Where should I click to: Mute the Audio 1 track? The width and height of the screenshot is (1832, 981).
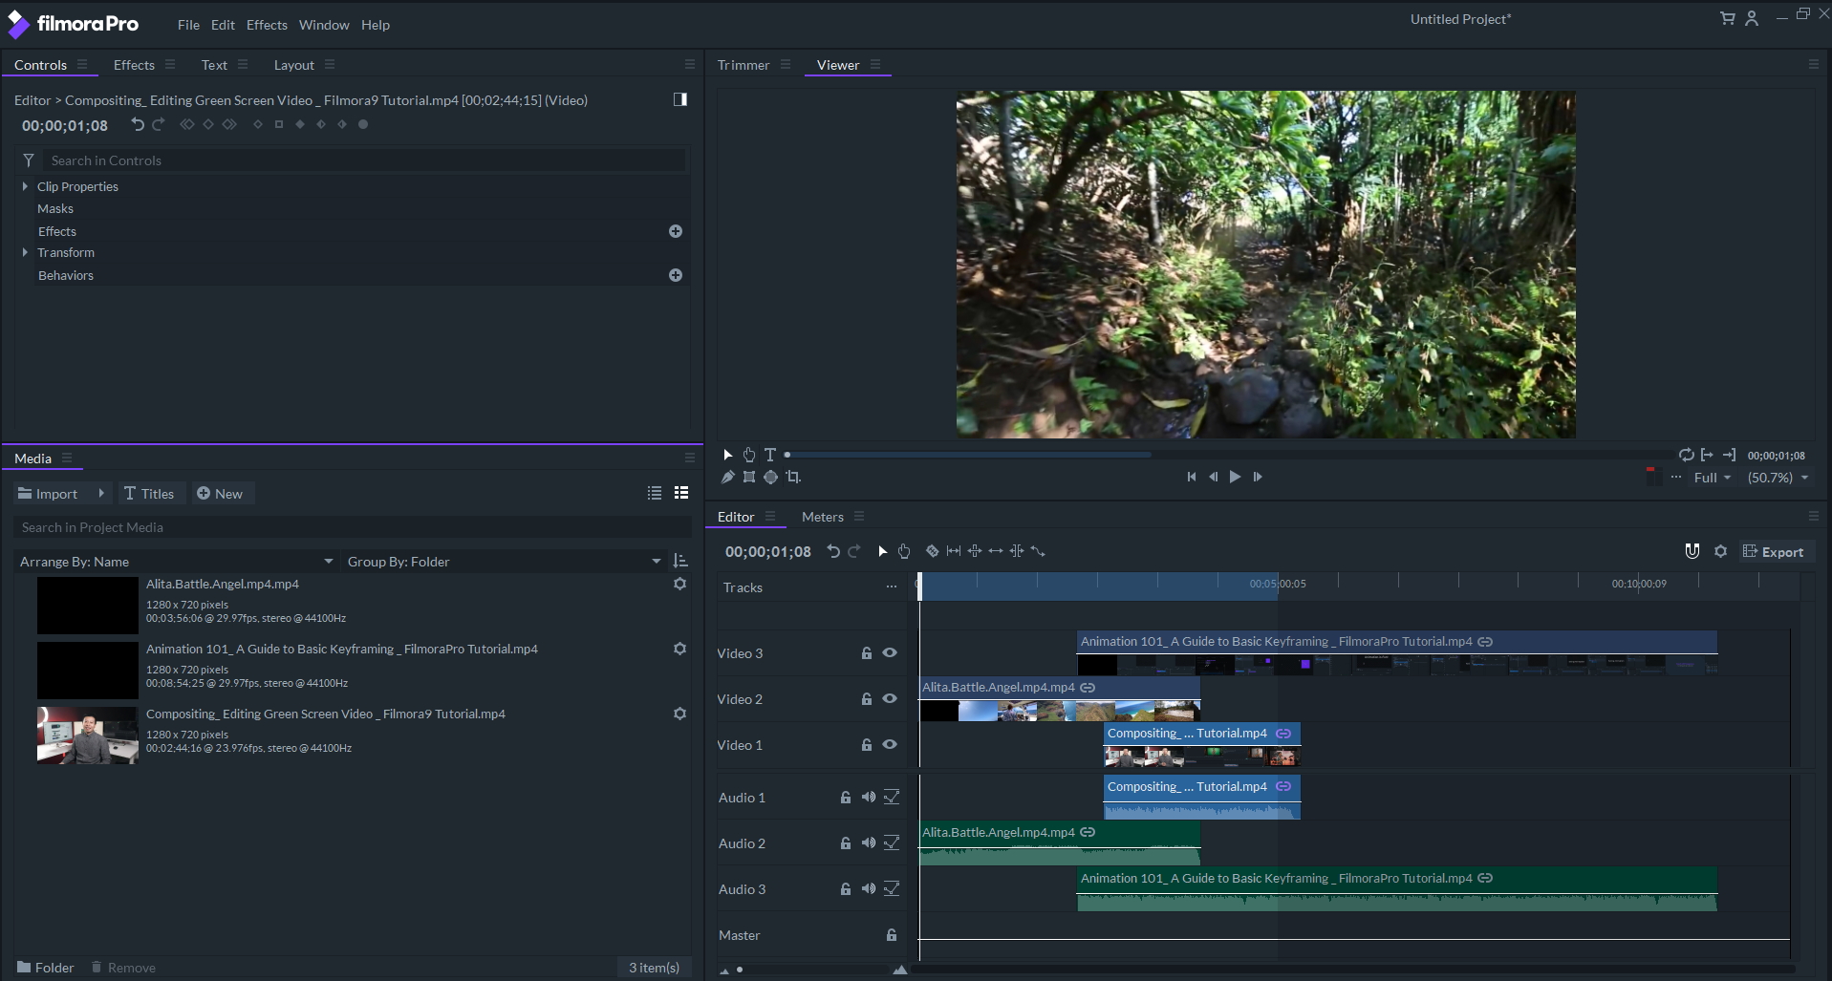[x=868, y=797]
